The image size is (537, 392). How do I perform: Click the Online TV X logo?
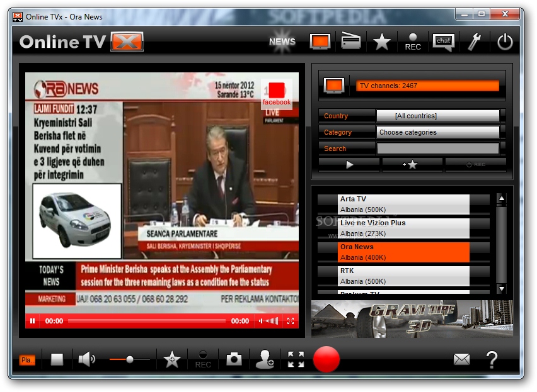[x=81, y=42]
